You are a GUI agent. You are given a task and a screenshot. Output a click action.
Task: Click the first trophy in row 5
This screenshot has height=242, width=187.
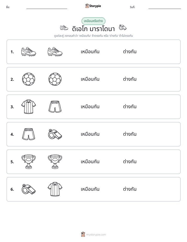[x=29, y=162]
